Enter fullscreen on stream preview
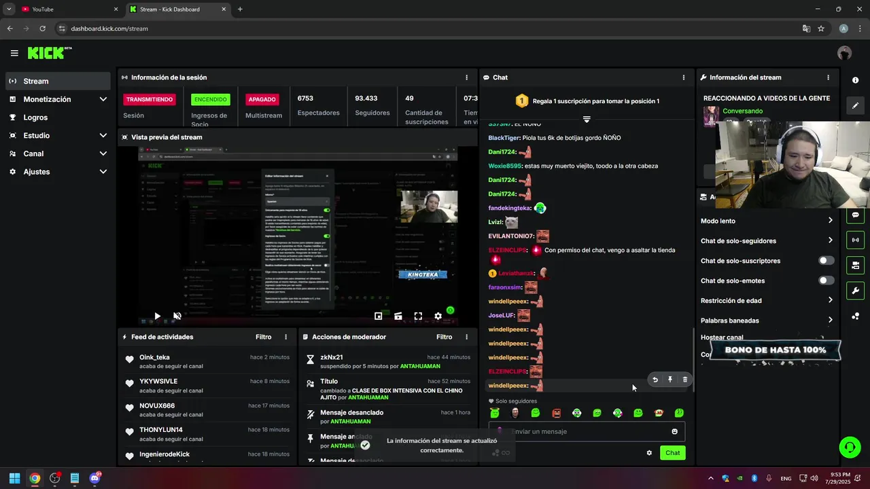The width and height of the screenshot is (870, 489). (x=418, y=316)
